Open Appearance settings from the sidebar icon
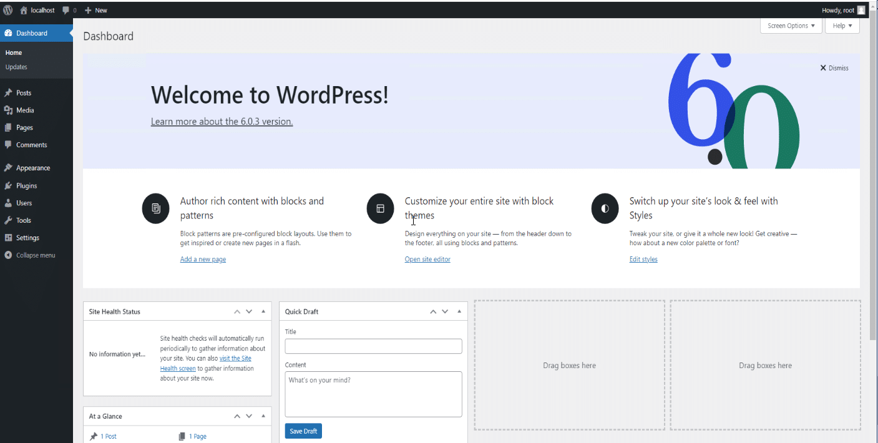The height and width of the screenshot is (443, 878). 9,167
